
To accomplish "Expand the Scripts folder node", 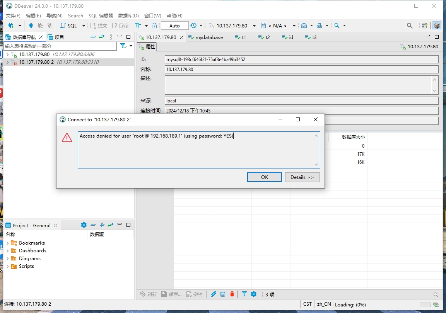I will click(x=7, y=266).
